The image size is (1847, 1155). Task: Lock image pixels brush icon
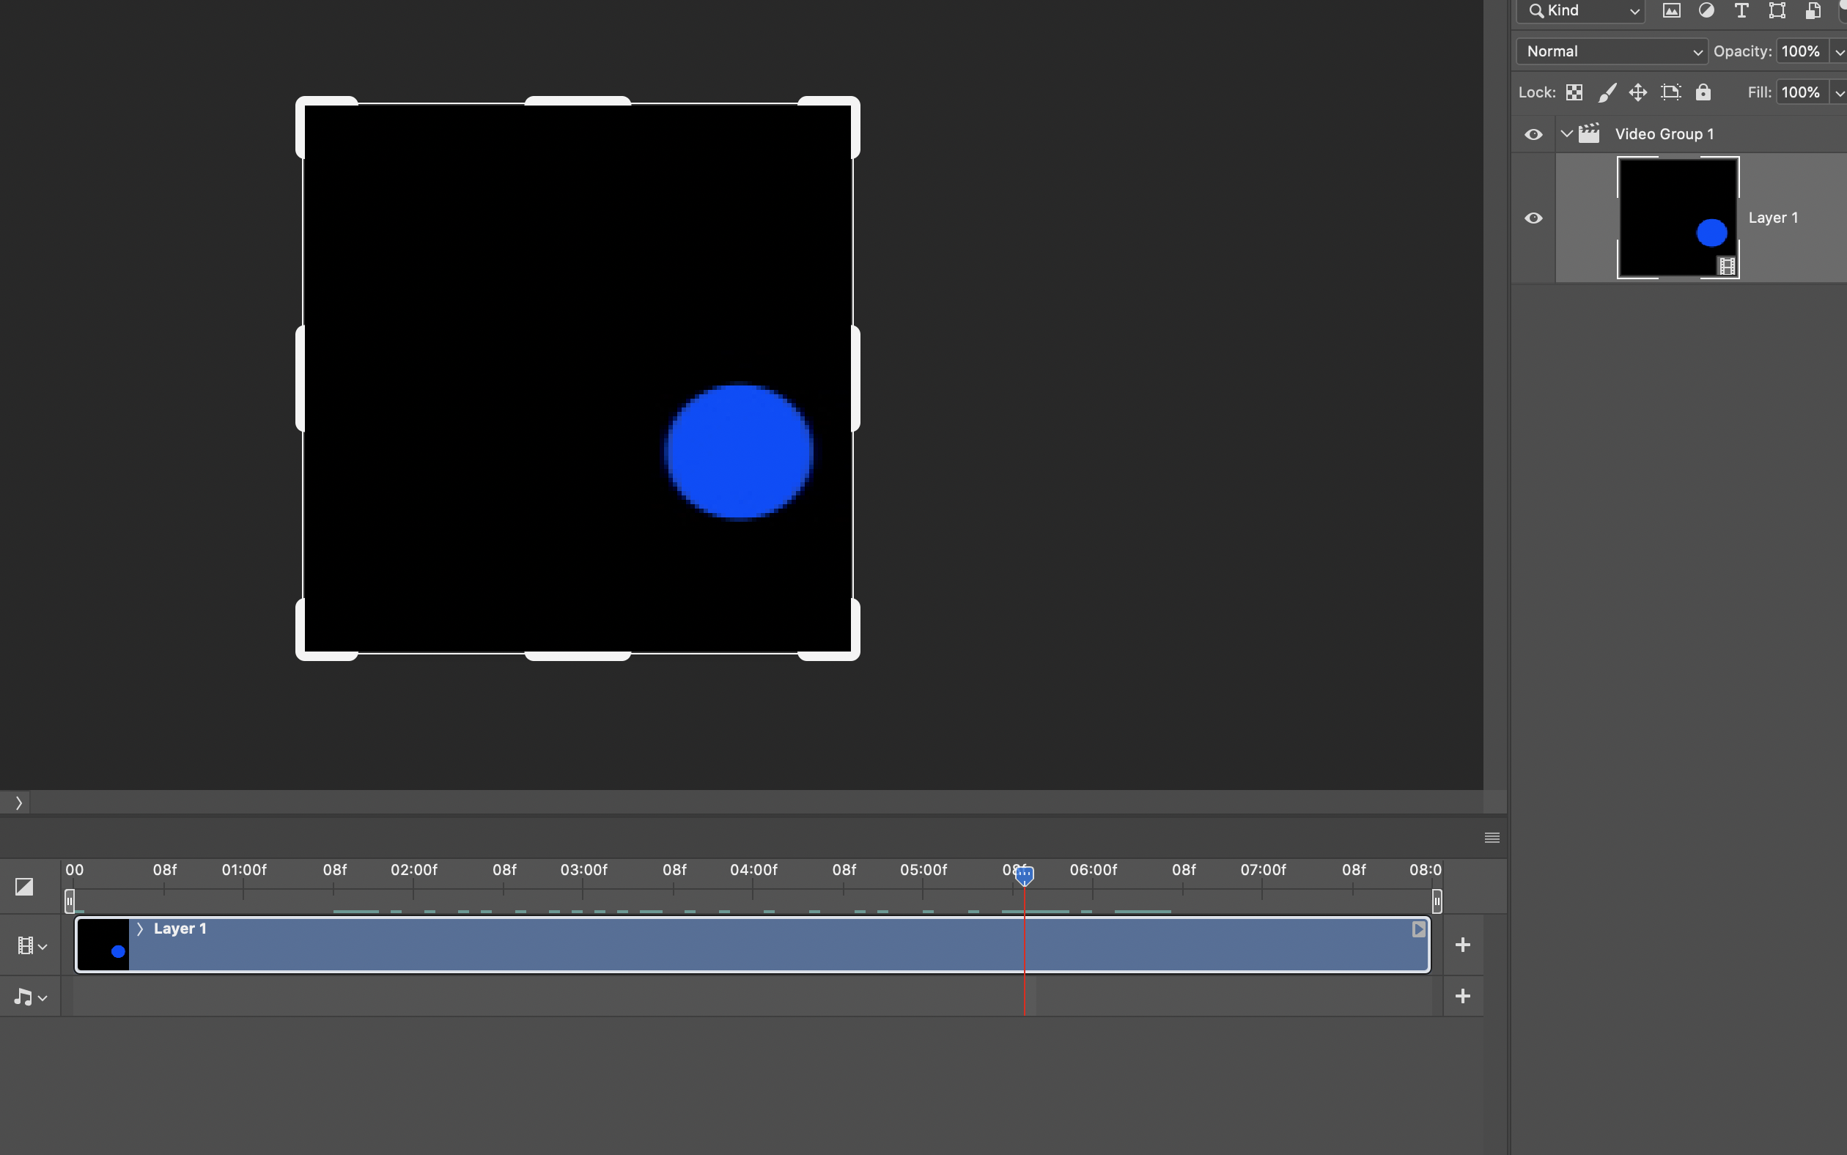point(1607,92)
